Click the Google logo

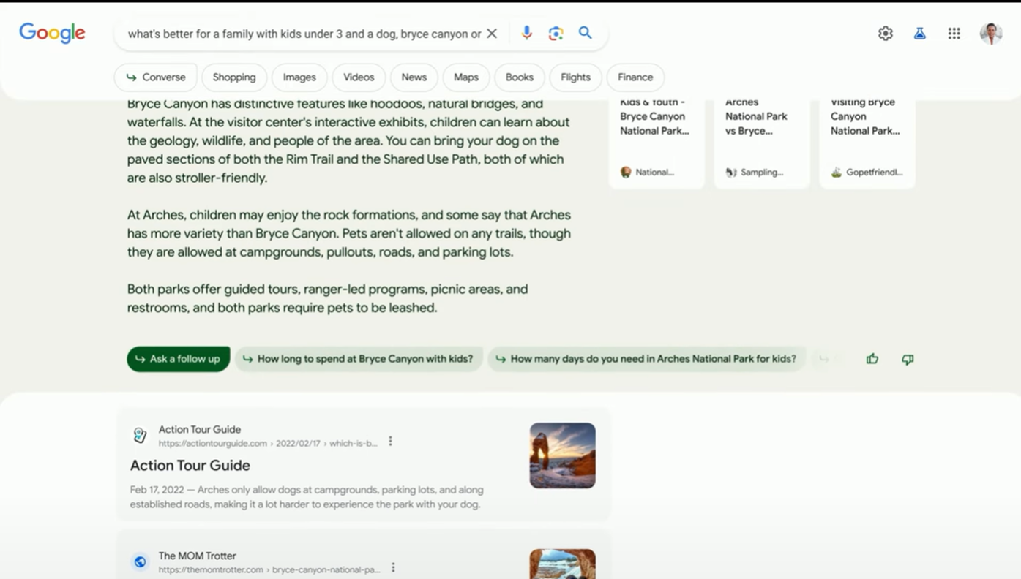coord(52,33)
